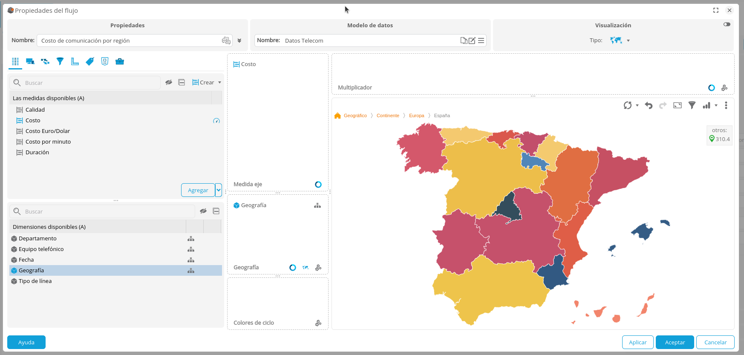The width and height of the screenshot is (744, 355).
Task: Click the undo arrow above the map
Action: tap(649, 105)
